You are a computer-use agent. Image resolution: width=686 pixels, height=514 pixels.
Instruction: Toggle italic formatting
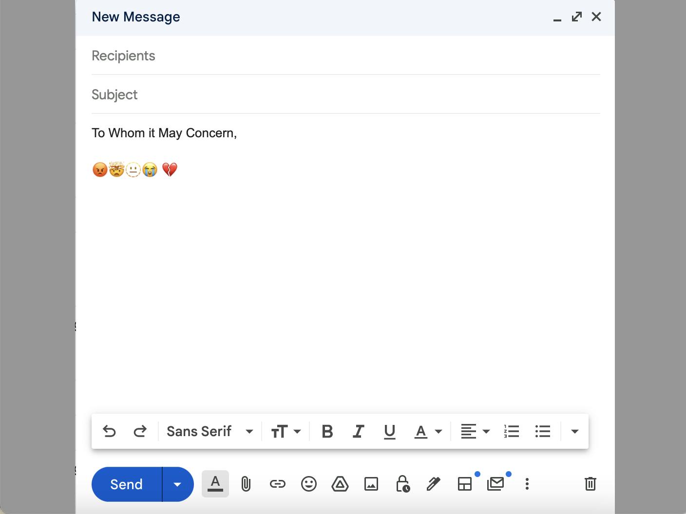pos(359,431)
